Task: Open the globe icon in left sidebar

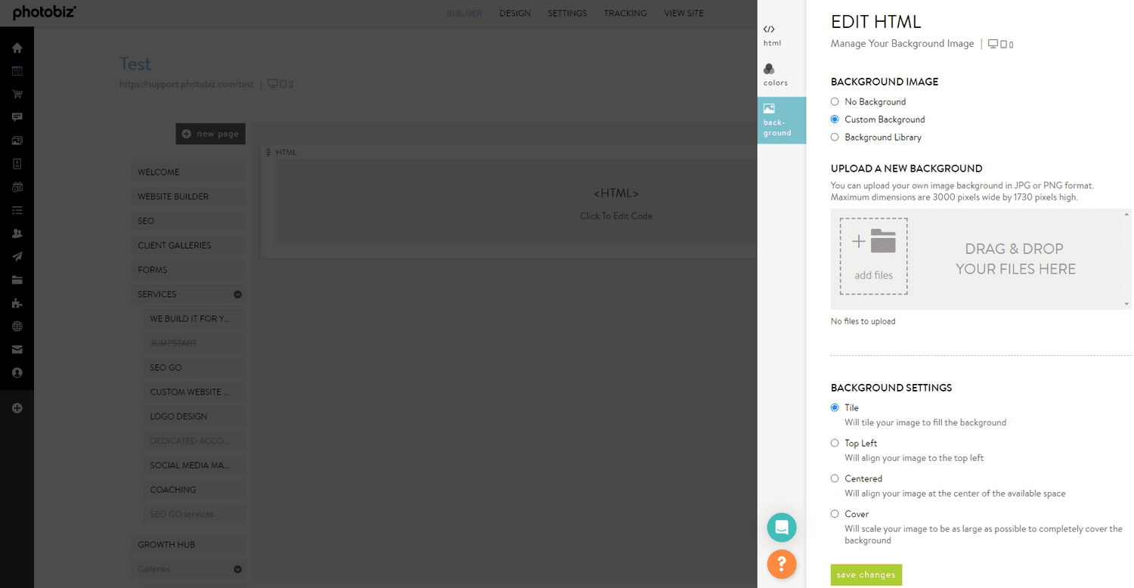Action: (x=17, y=326)
